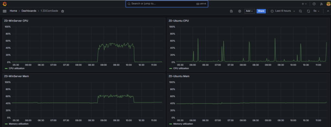Click the ctrl+k shortcut hint
Viewport: 331px width, 127px height.
coord(201,4)
